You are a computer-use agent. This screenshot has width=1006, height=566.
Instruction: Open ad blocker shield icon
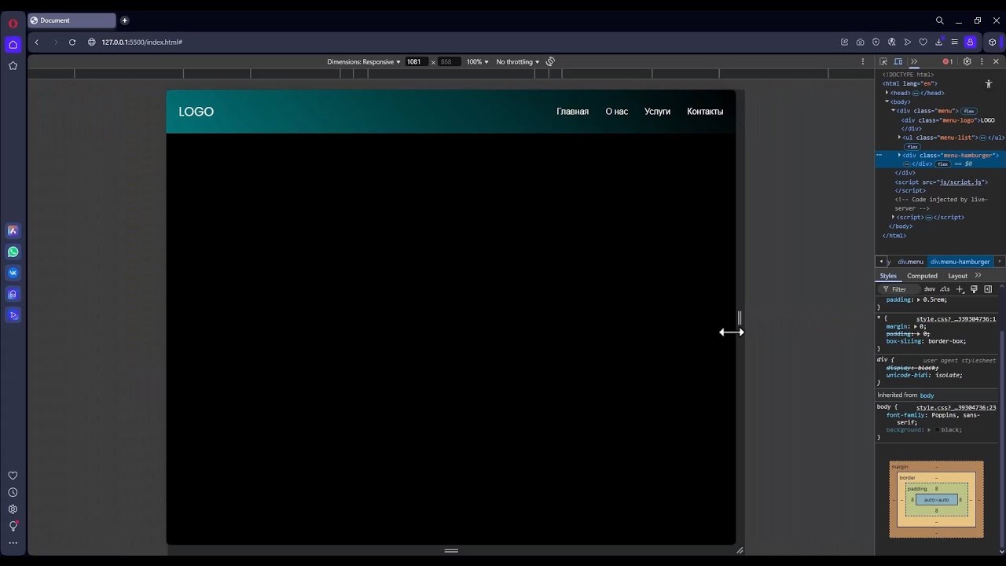876,42
